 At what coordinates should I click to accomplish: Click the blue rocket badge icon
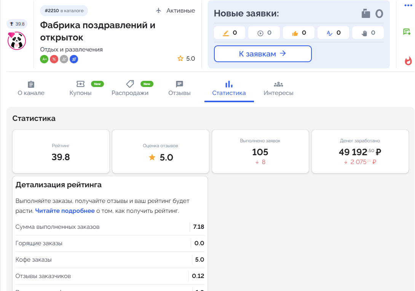74,59
